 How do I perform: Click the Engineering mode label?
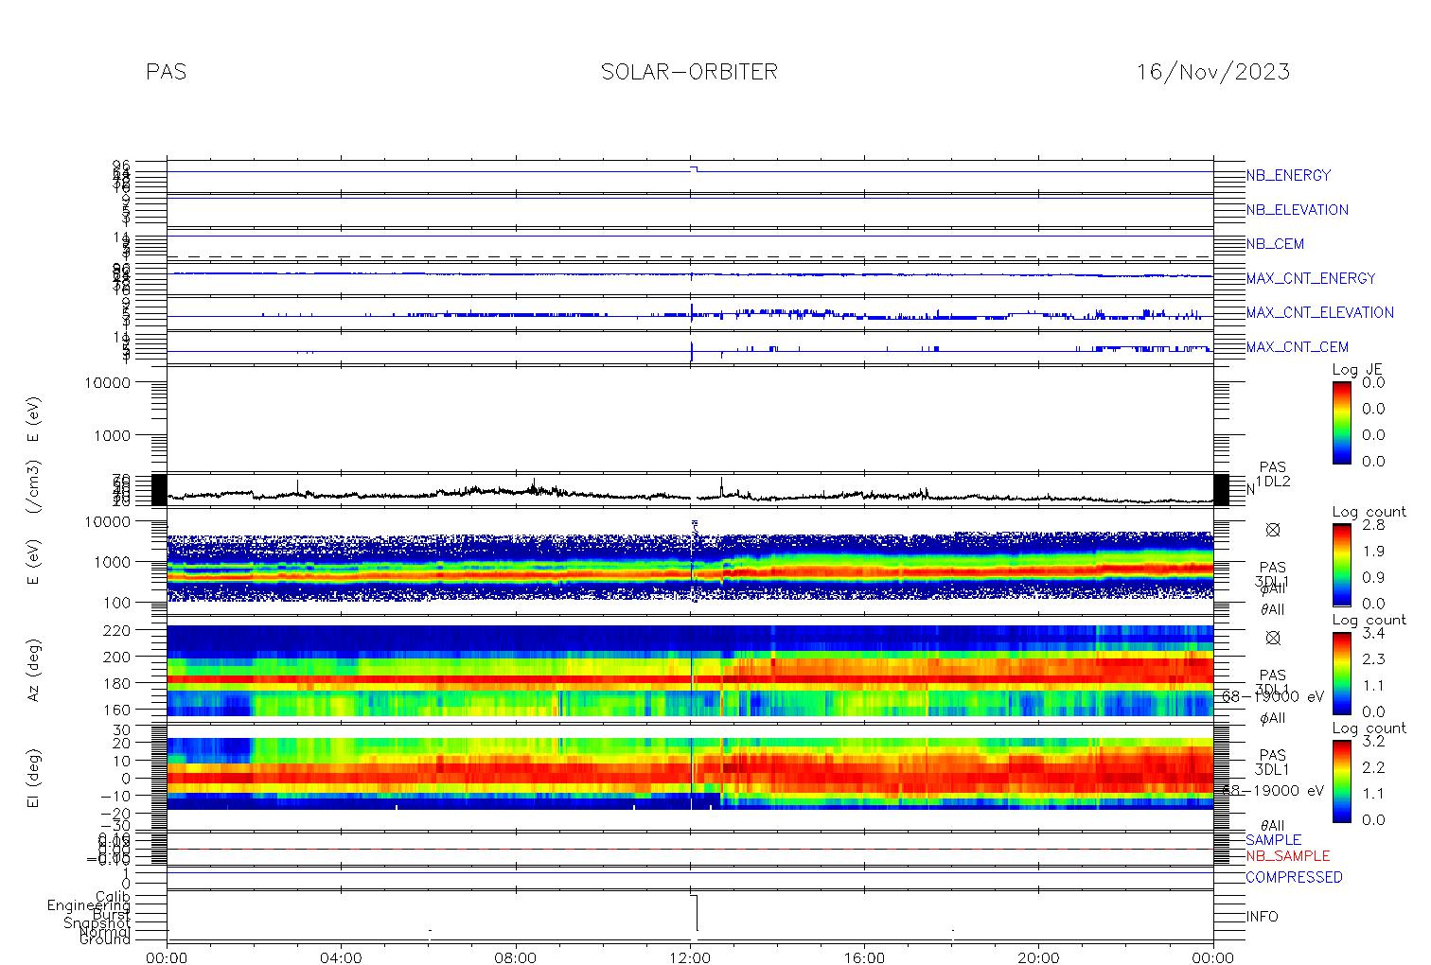[89, 905]
